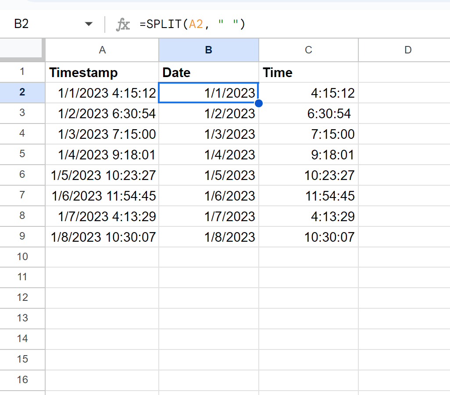
Task: Select the Timestamp header cell A1
Action: pyautogui.click(x=102, y=72)
